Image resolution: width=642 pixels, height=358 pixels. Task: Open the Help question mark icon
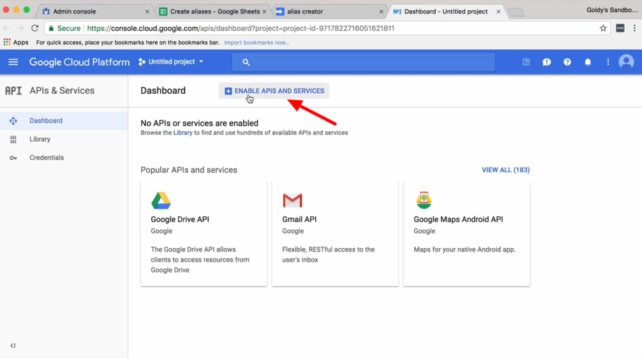pos(567,63)
